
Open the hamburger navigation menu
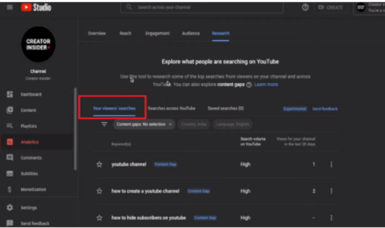10,7
